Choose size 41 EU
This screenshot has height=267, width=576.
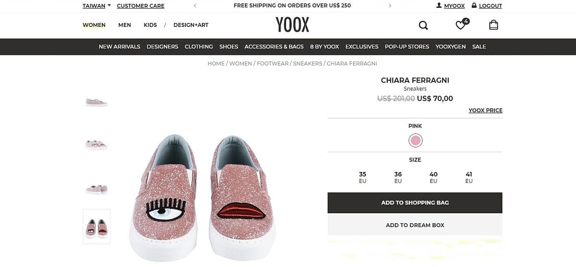[x=469, y=177]
